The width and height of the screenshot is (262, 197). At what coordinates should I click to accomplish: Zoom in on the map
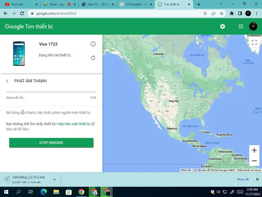click(x=254, y=150)
